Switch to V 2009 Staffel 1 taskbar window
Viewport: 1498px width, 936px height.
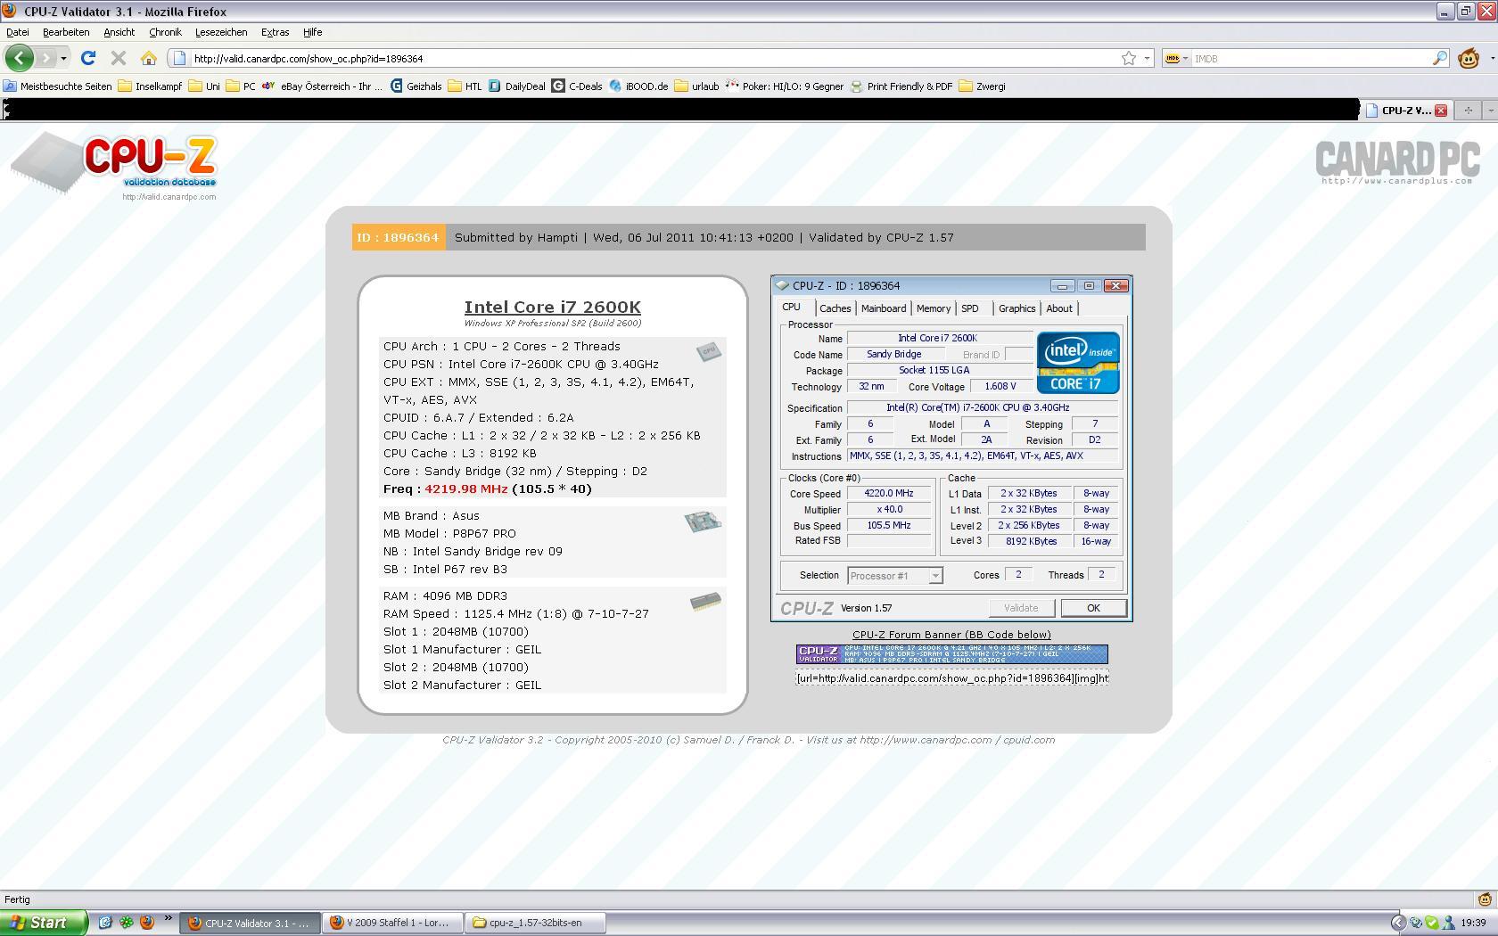(x=392, y=923)
